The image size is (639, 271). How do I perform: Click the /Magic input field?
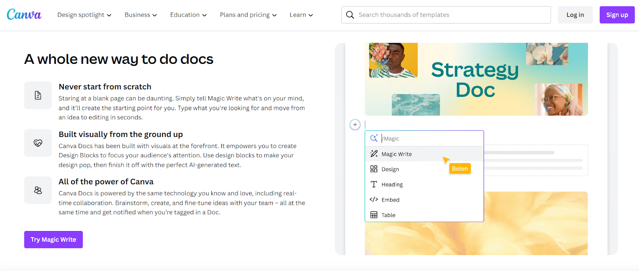(424, 138)
